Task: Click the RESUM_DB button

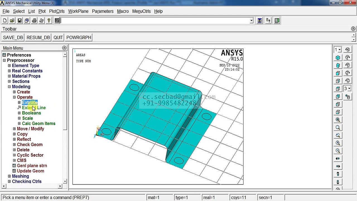Action: coord(38,38)
